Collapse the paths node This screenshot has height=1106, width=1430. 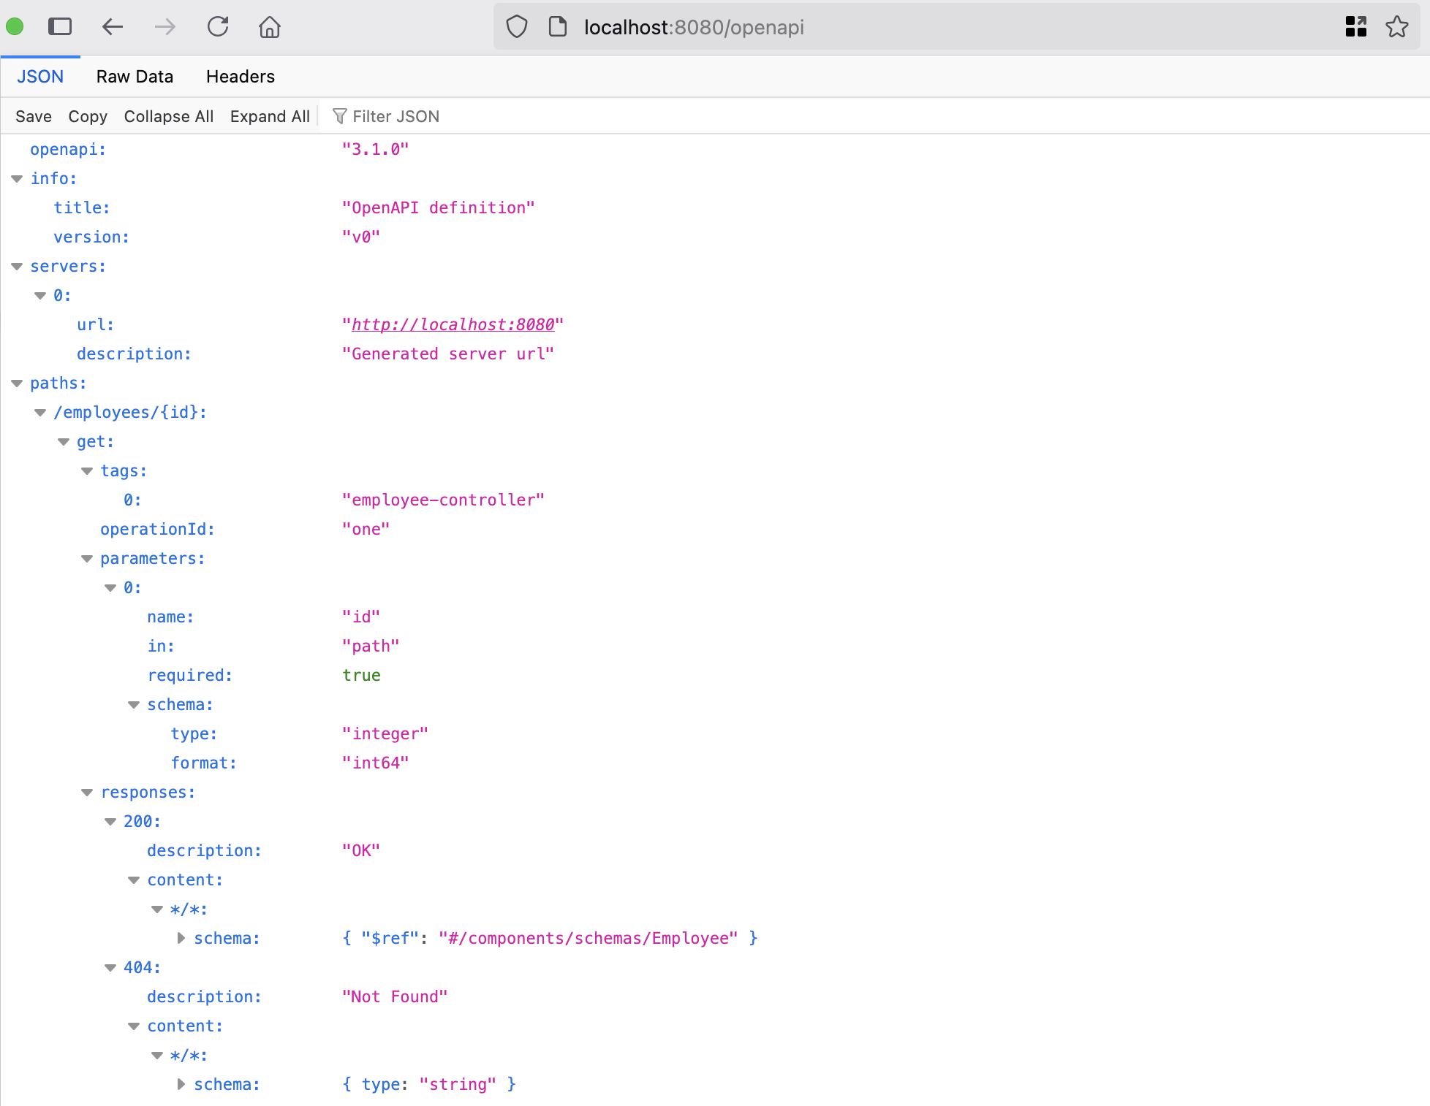[x=17, y=384]
